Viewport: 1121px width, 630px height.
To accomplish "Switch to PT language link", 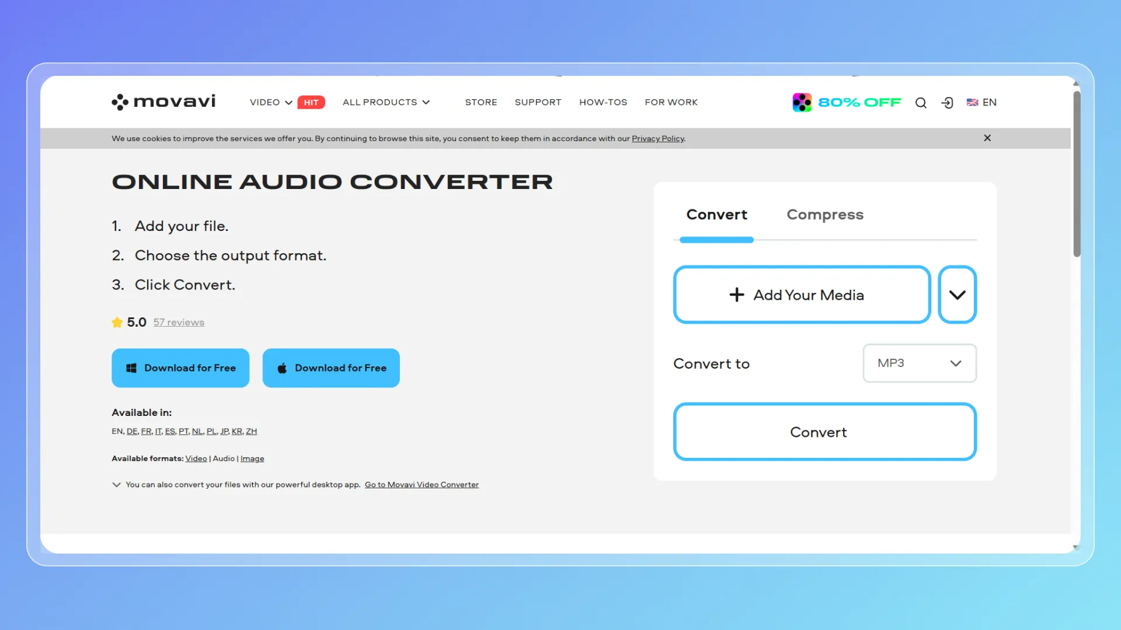I will [183, 431].
